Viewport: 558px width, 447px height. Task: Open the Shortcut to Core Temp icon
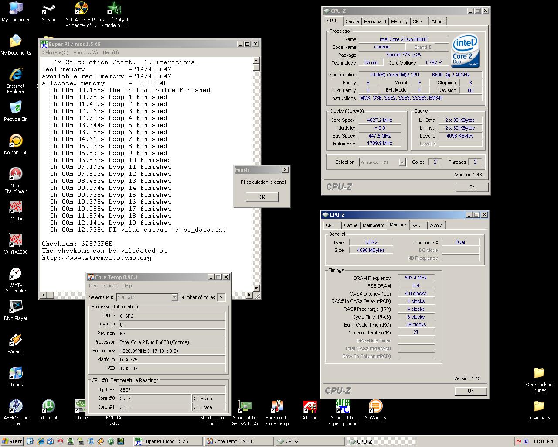pos(277,413)
